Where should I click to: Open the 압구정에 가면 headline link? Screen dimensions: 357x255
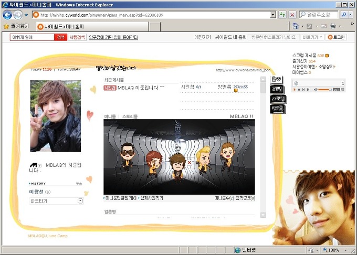113,37
